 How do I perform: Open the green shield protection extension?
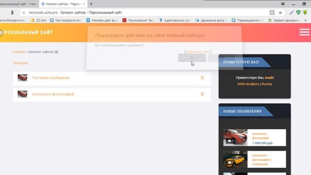pyautogui.click(x=298, y=13)
